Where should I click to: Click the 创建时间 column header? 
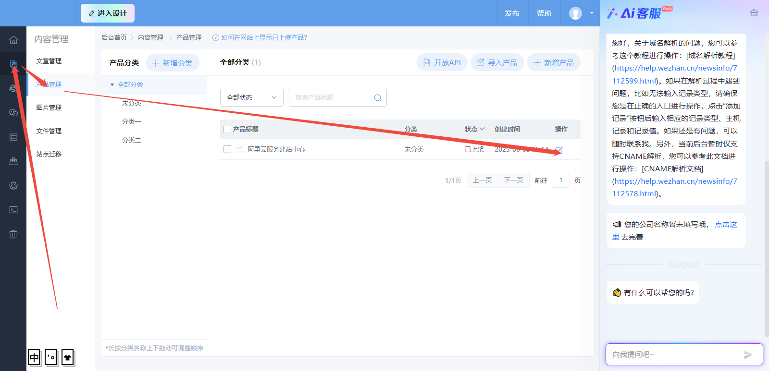[x=508, y=129]
